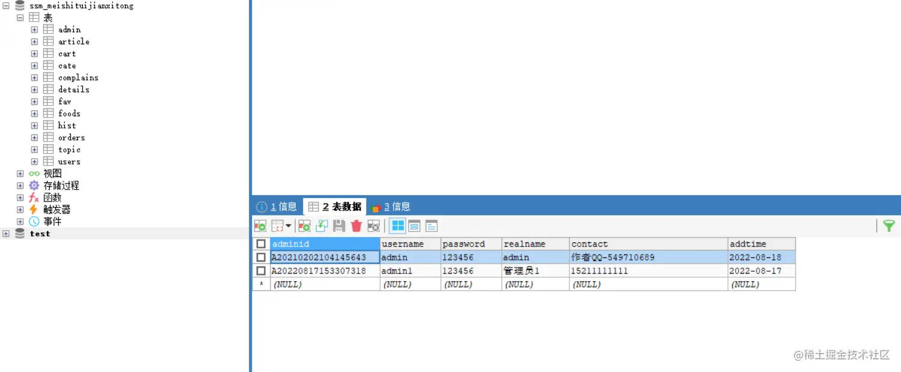
Task: Expand the cate table node
Action: tap(34, 65)
